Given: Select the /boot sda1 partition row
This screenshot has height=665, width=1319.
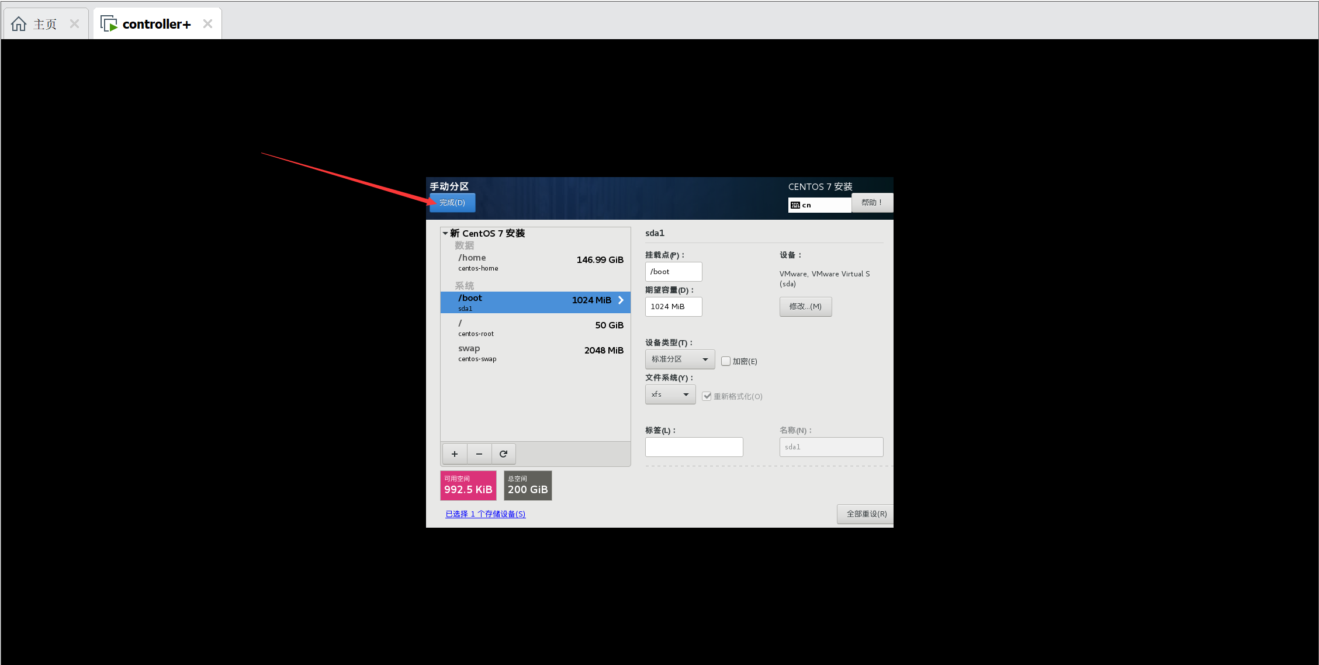Looking at the screenshot, I should (x=535, y=303).
